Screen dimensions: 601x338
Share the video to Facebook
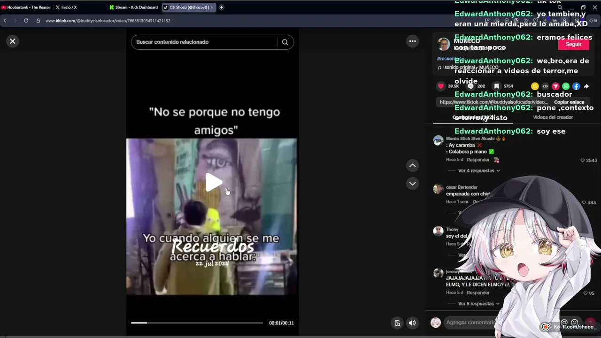(576, 86)
